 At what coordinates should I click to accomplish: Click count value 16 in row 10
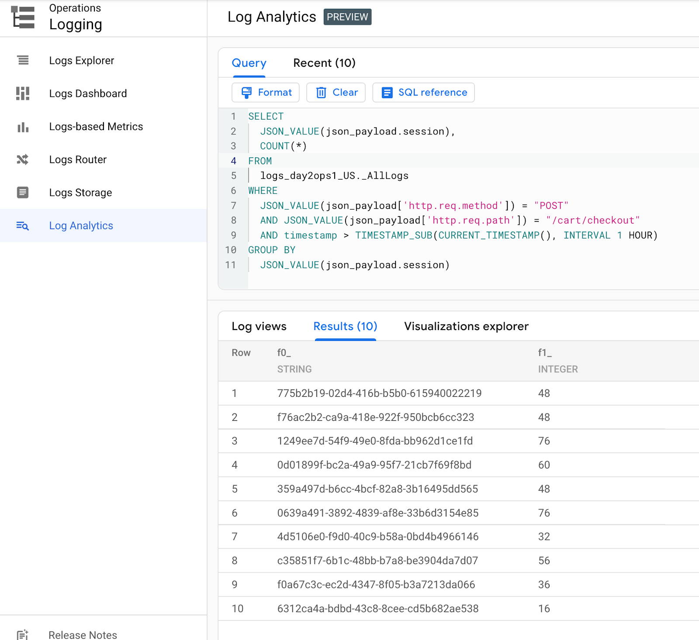point(544,609)
